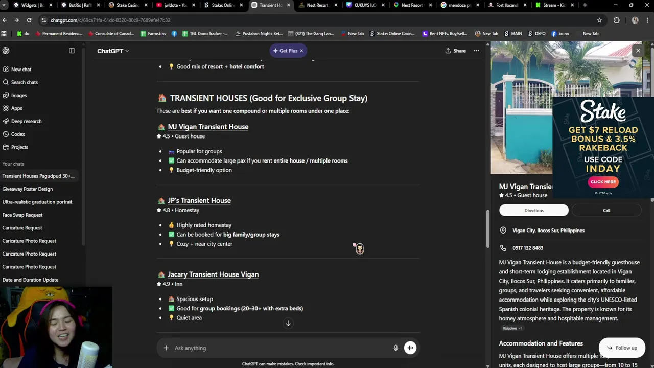Open the Ultra-realistic graduation portrait chat

coord(37,202)
